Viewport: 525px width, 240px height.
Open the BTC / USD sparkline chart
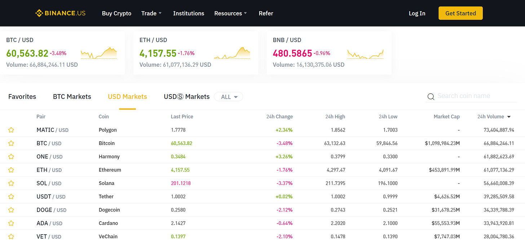coord(99,53)
